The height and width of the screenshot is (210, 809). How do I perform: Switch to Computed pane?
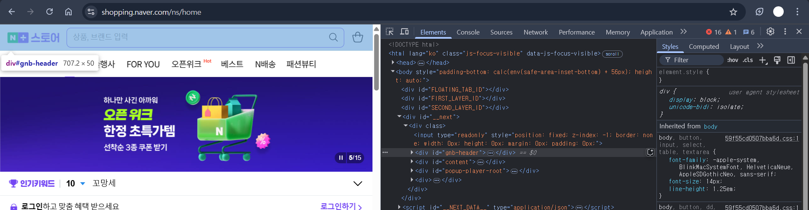(x=704, y=46)
